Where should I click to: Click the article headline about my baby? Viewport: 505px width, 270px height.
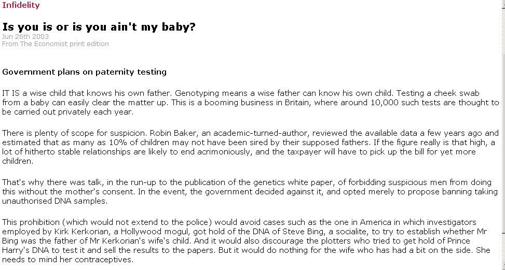click(99, 26)
